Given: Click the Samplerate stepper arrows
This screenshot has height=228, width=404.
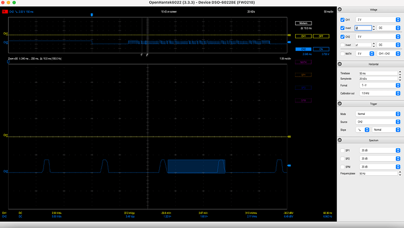Looking at the screenshot, I should 400,79.
